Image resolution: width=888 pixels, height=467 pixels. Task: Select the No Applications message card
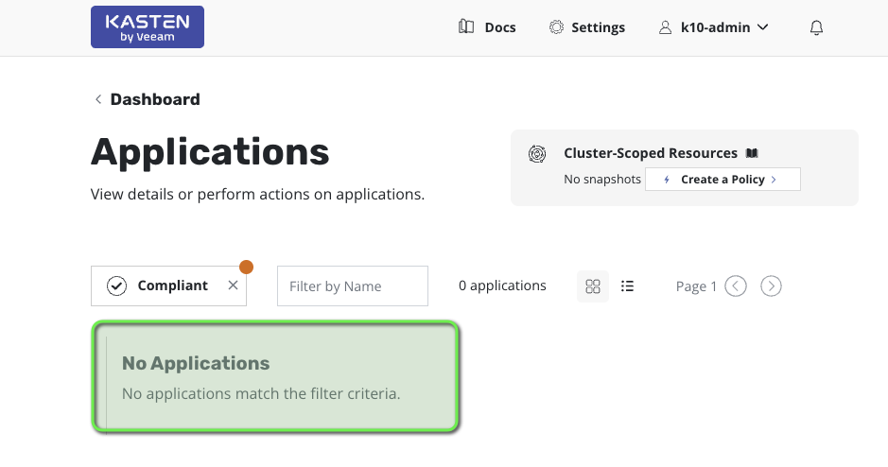pyautogui.click(x=275, y=377)
